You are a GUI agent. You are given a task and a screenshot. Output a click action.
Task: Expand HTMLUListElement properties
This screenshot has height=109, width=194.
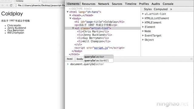click(143, 18)
